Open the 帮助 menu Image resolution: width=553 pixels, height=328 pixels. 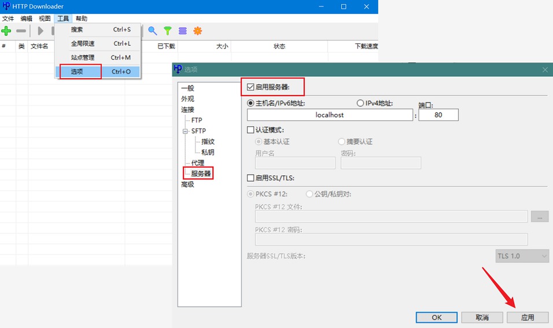click(82, 19)
